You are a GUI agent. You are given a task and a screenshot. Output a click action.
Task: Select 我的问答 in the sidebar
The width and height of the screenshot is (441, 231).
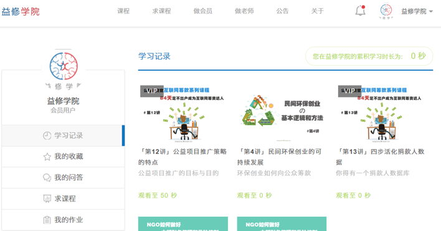(63, 178)
